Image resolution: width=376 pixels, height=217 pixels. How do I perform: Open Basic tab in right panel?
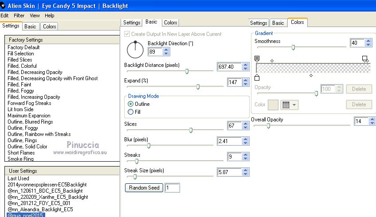click(x=278, y=23)
